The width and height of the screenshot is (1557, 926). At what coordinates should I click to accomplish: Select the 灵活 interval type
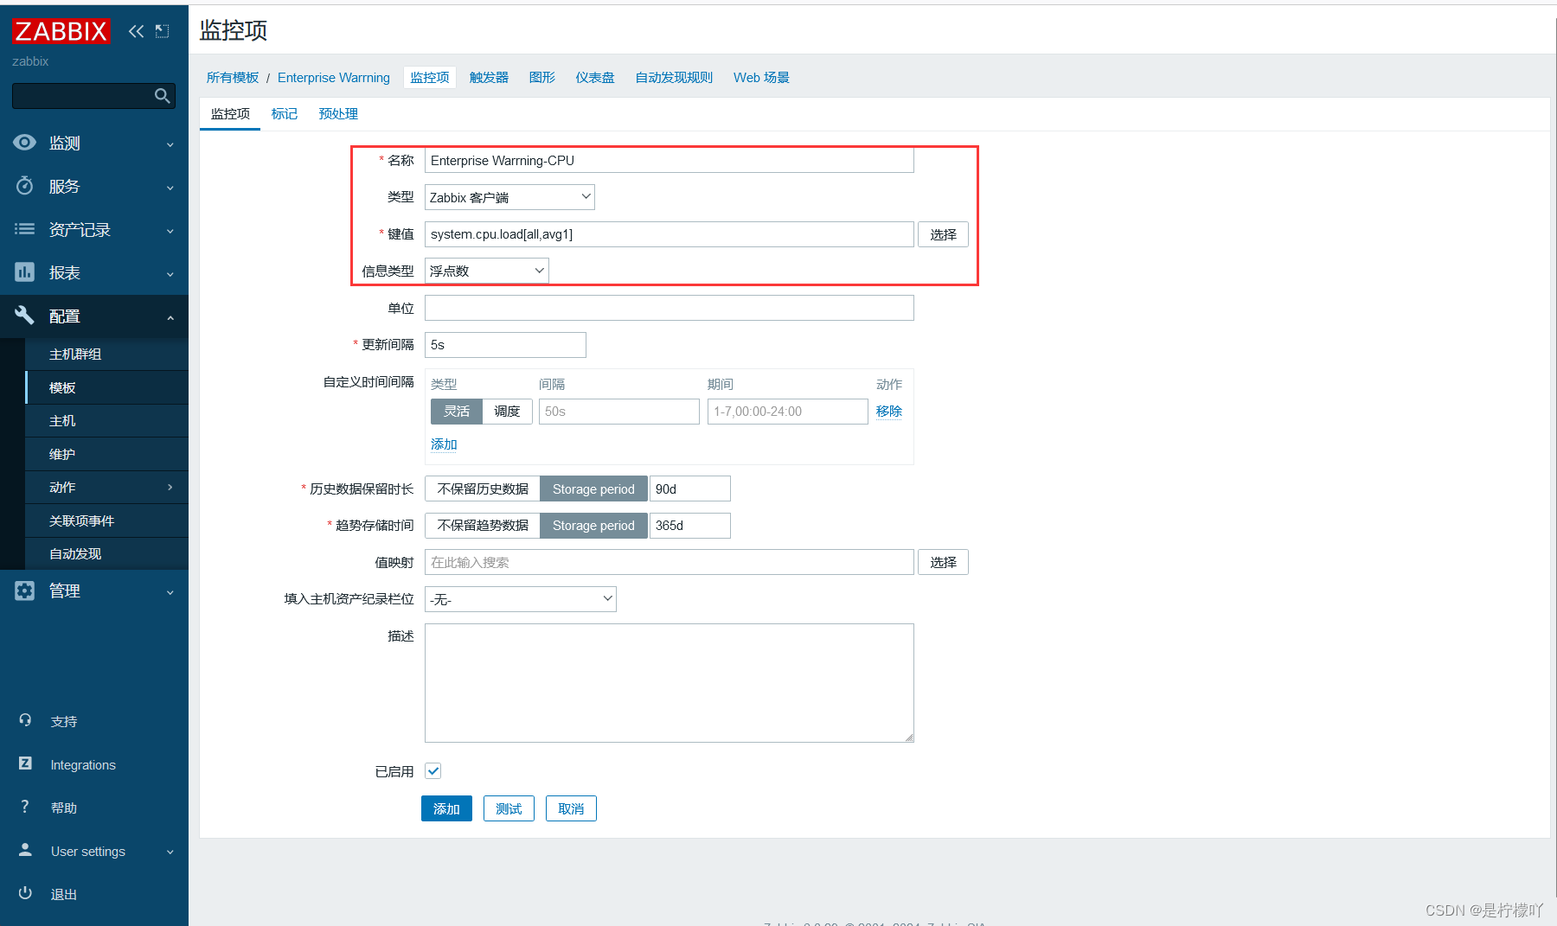pyautogui.click(x=456, y=412)
